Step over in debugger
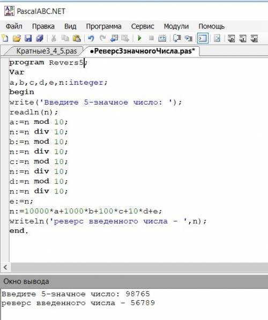Screen dimensions: 268x320 tap(177, 39)
